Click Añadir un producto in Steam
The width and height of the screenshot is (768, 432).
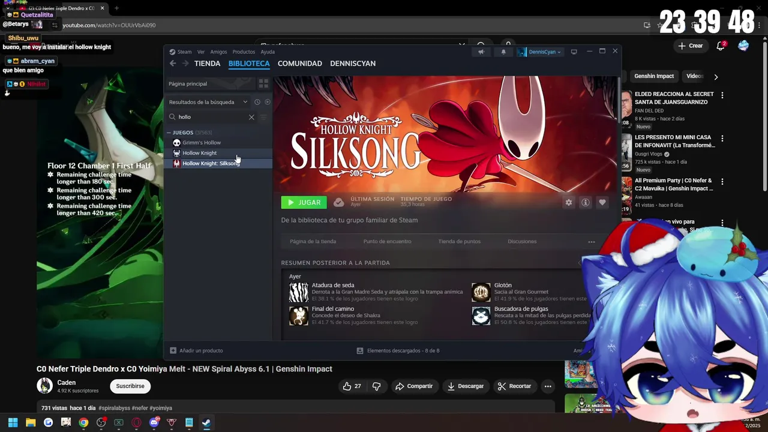(196, 350)
